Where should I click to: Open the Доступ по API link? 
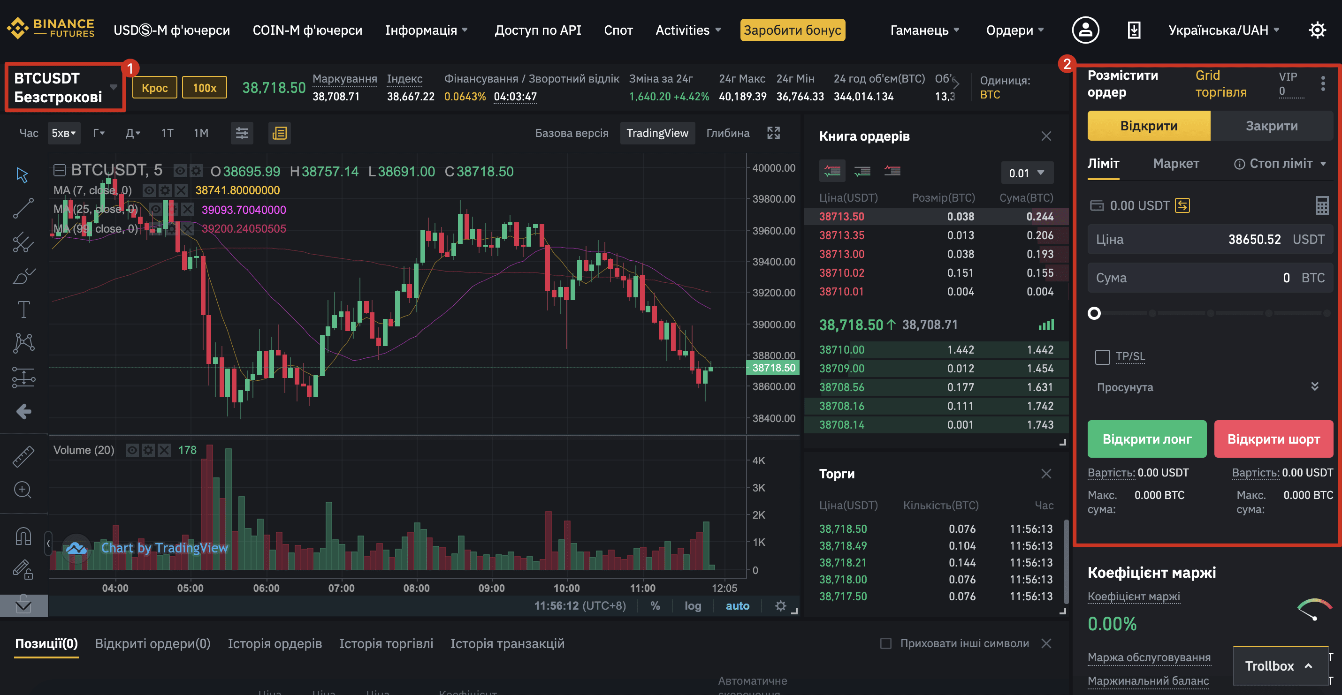click(538, 30)
